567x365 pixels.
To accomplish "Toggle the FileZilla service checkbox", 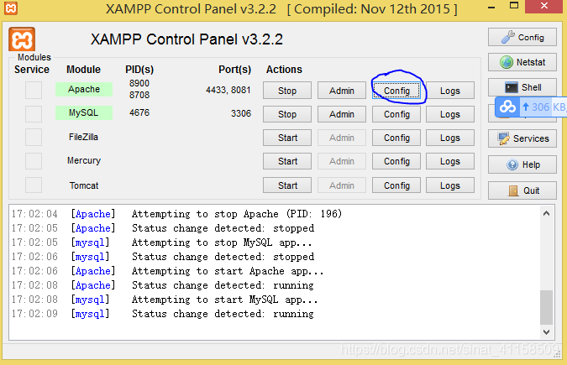I will [34, 138].
